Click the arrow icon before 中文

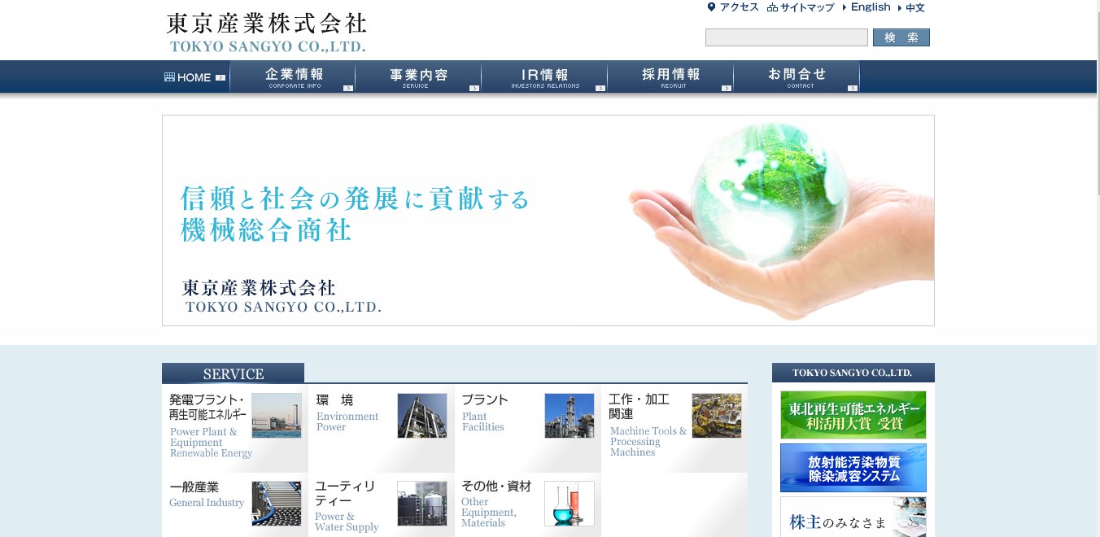pos(900,8)
